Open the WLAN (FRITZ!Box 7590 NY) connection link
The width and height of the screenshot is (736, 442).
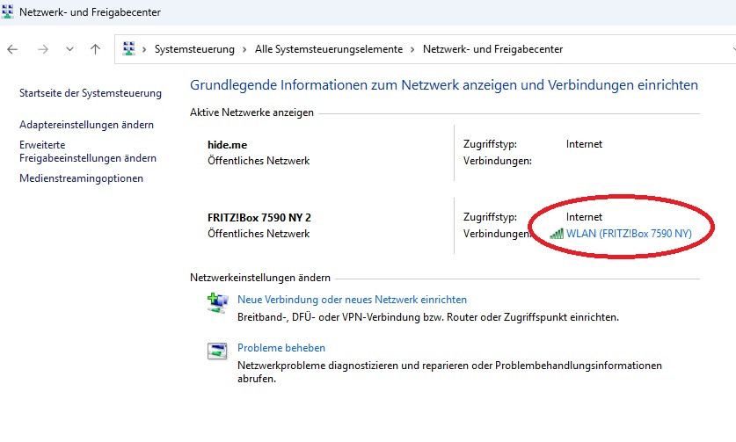pyautogui.click(x=629, y=234)
